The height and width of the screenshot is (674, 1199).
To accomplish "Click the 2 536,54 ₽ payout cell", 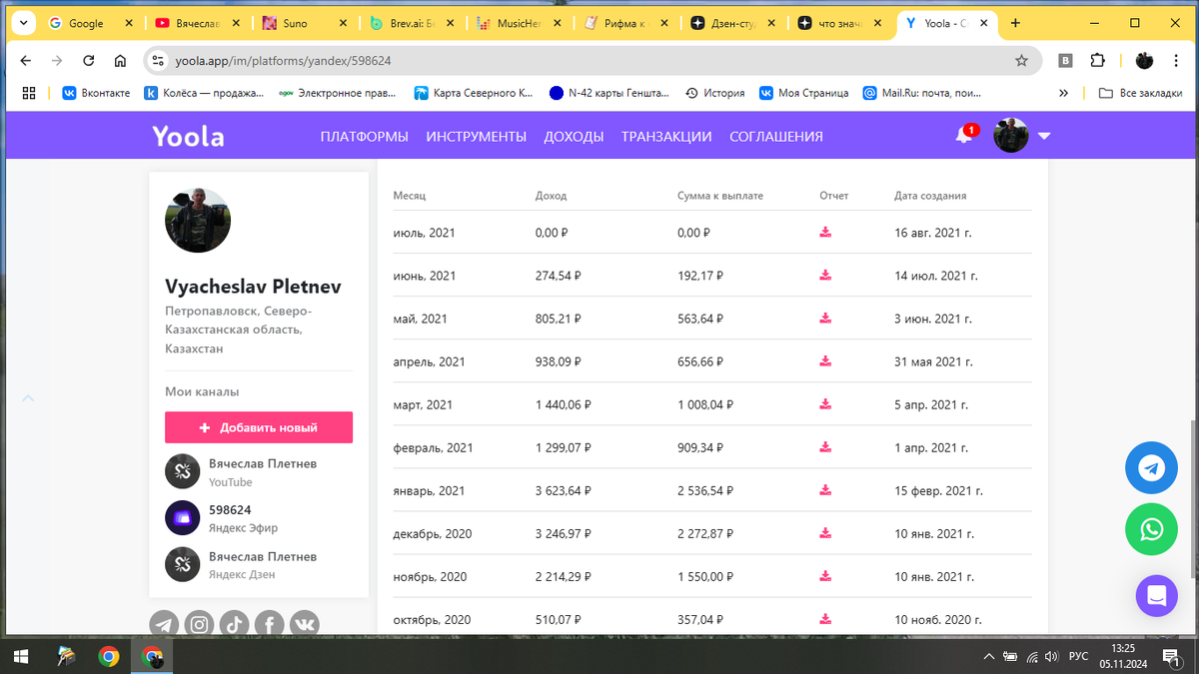I will [x=705, y=490].
